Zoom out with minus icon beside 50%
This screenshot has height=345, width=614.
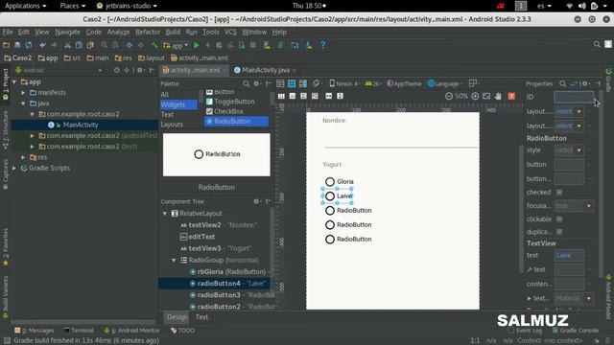click(x=449, y=96)
